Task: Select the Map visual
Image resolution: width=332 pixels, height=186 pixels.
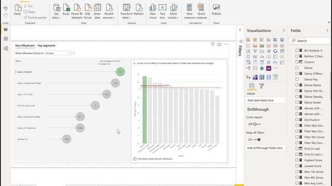Action: point(248,57)
